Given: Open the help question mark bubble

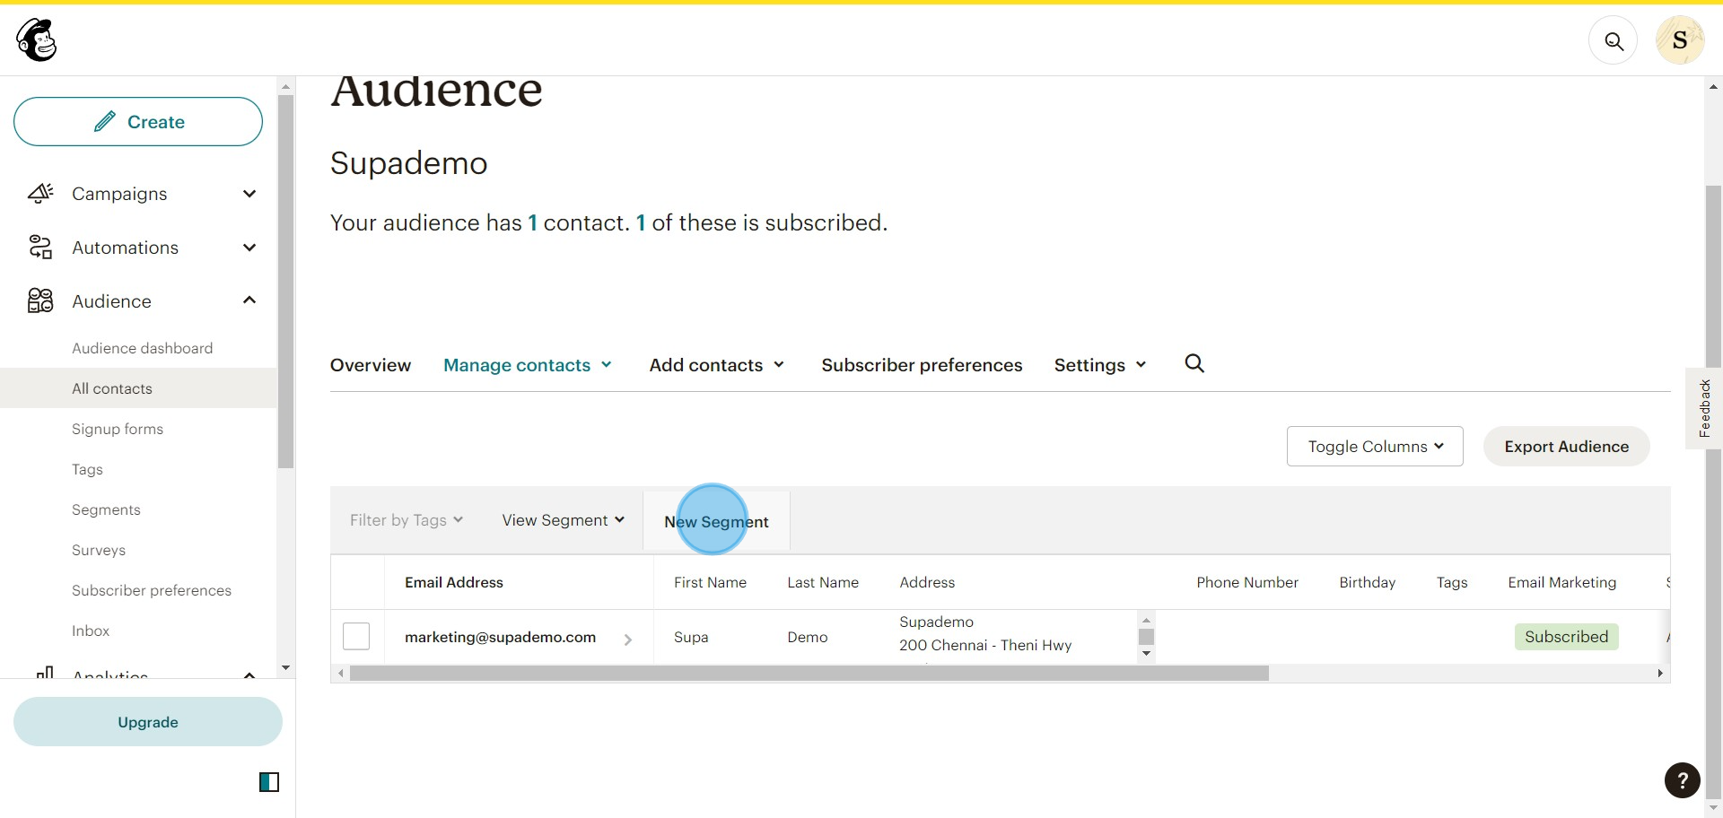Looking at the screenshot, I should (x=1683, y=780).
